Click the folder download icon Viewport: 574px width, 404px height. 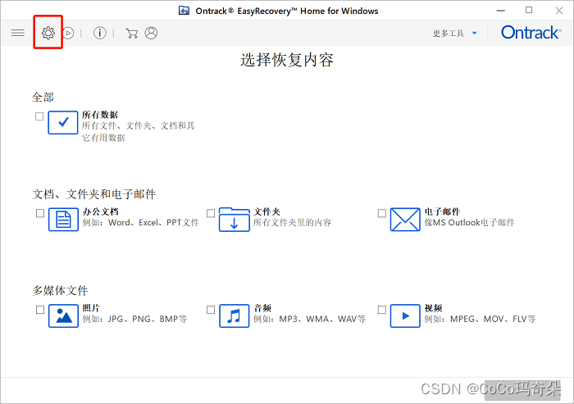coord(234,219)
